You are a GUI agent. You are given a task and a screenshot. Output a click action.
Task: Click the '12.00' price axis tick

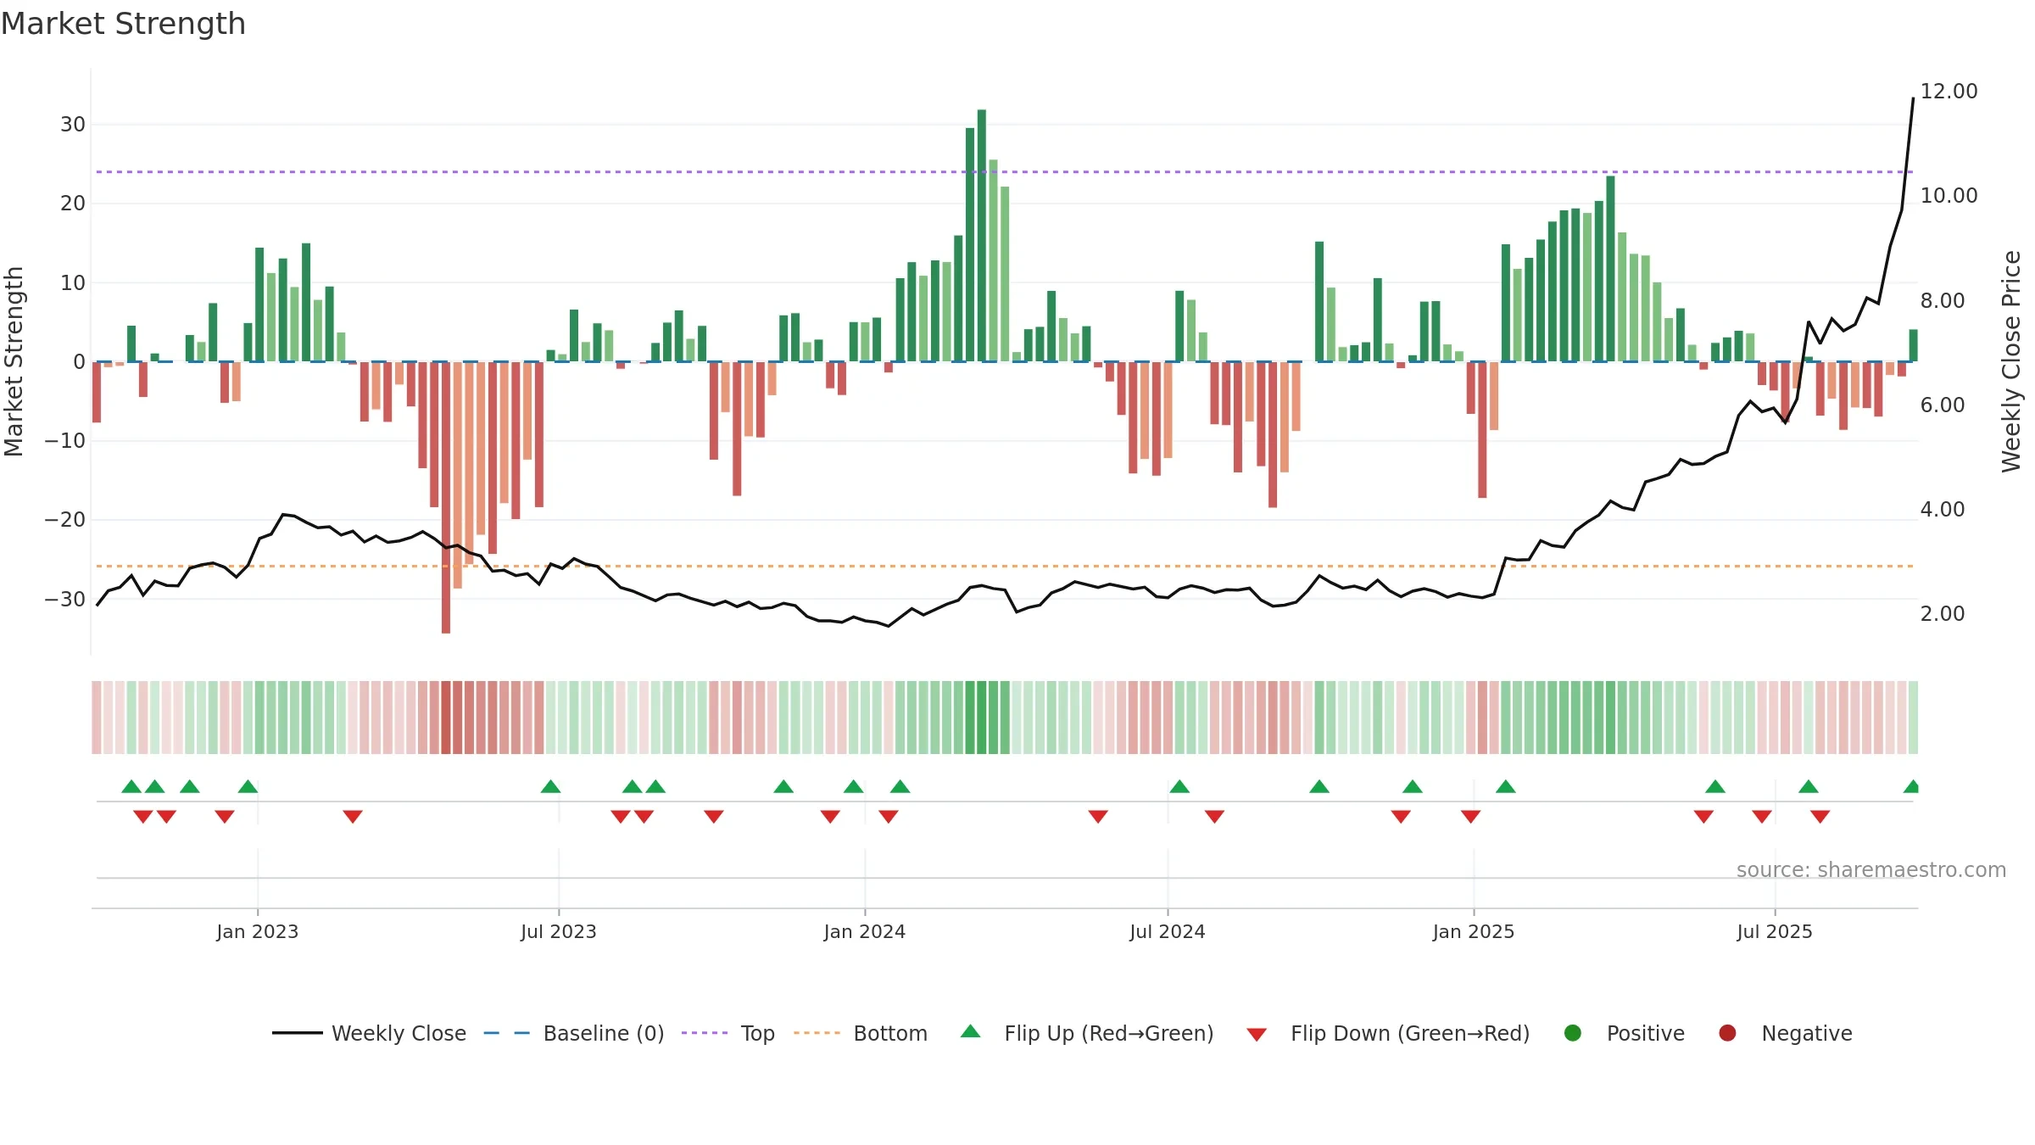(1949, 91)
